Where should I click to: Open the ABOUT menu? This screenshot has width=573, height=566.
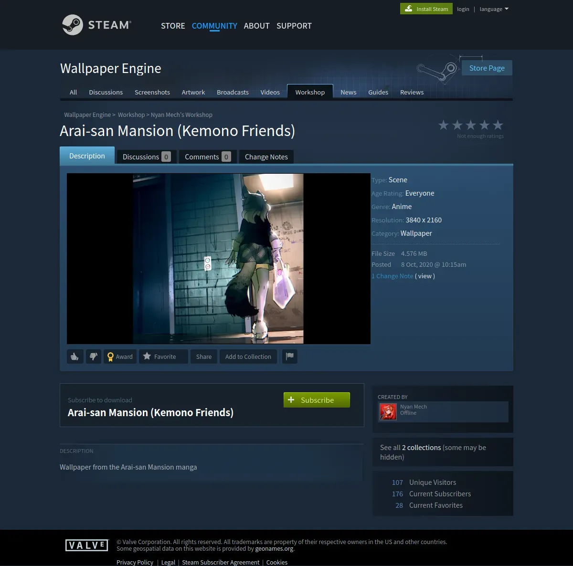coord(257,26)
